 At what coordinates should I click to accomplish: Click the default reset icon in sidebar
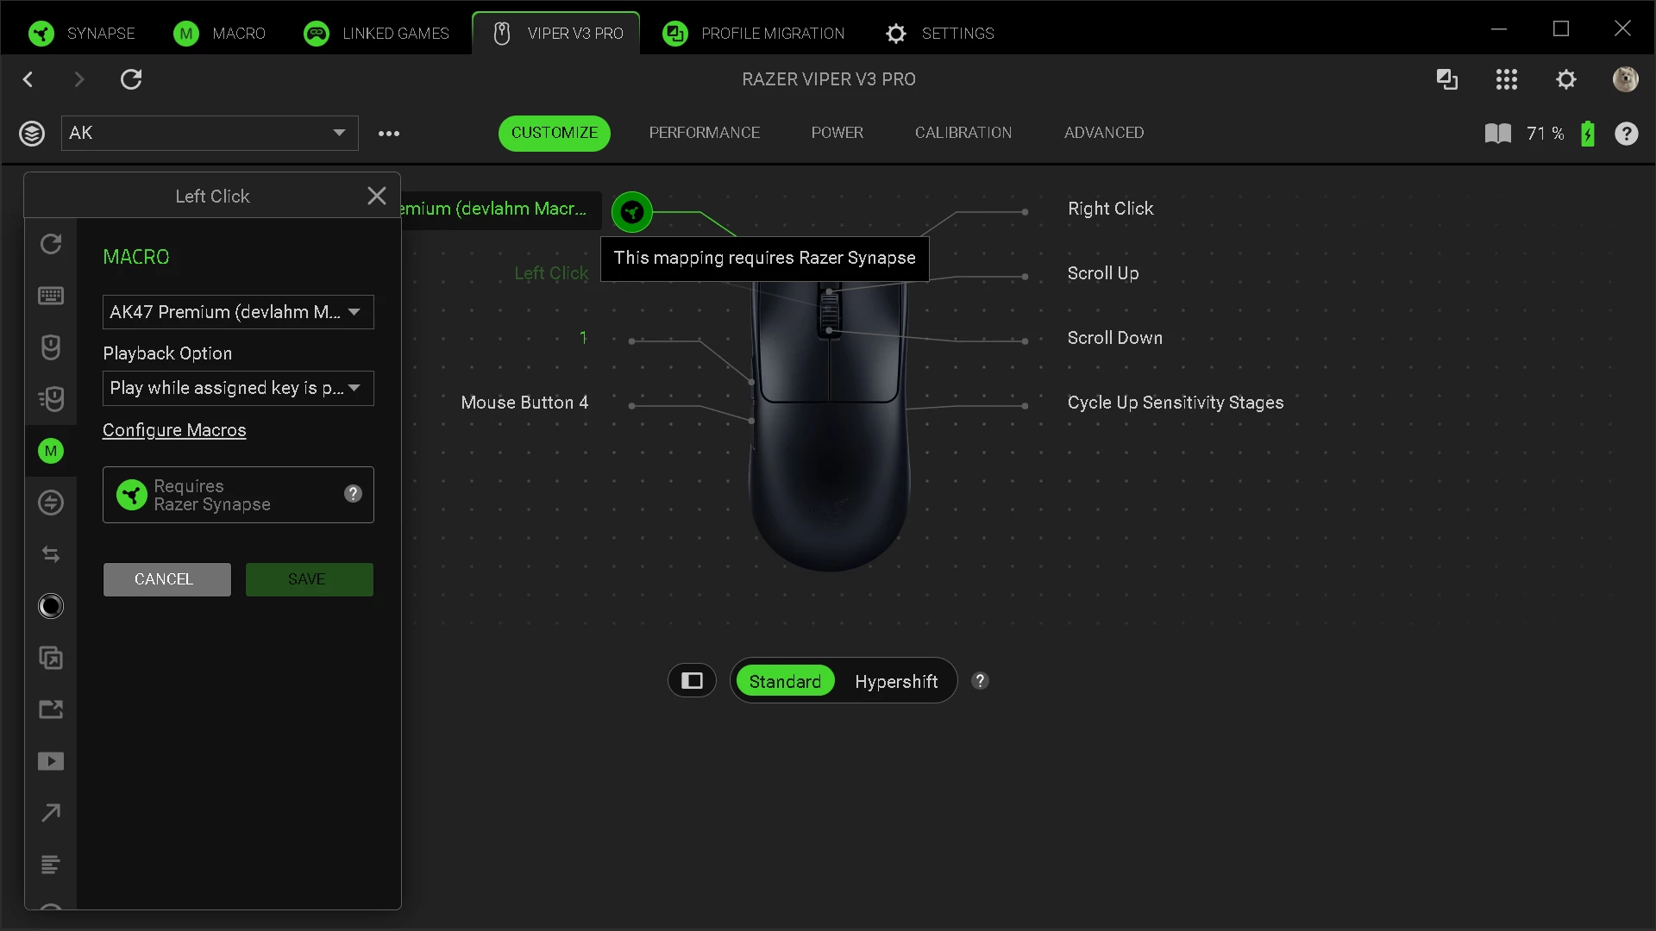pos(51,244)
